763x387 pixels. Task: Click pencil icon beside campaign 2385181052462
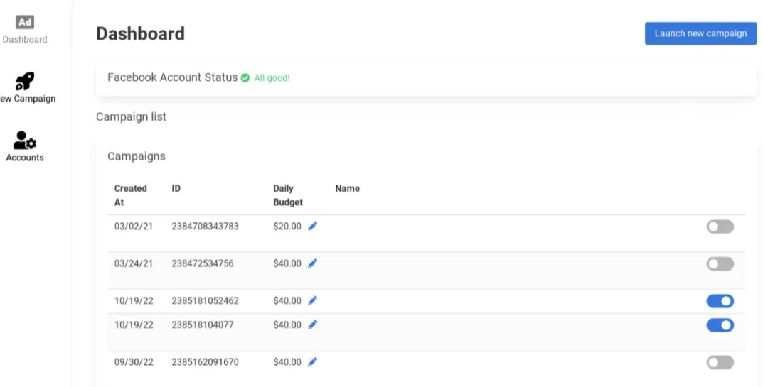click(x=312, y=300)
